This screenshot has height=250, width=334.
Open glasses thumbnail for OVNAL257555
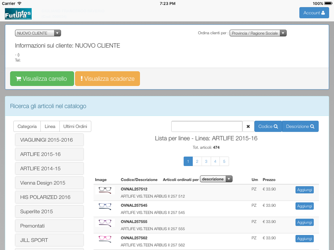coord(105,223)
